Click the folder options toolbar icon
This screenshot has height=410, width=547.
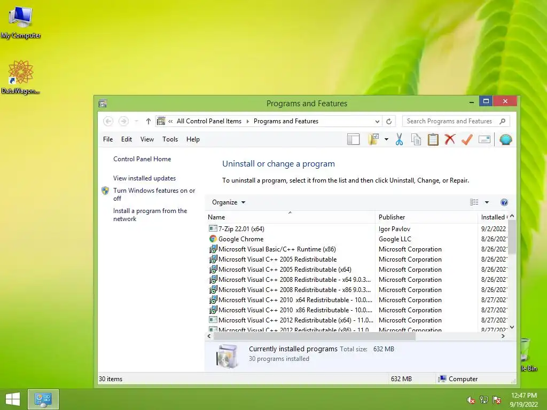tap(373, 139)
